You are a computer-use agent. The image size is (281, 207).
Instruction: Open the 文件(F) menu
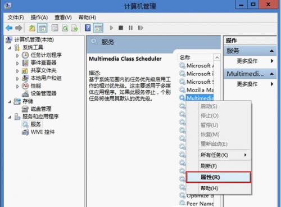pos(16,17)
